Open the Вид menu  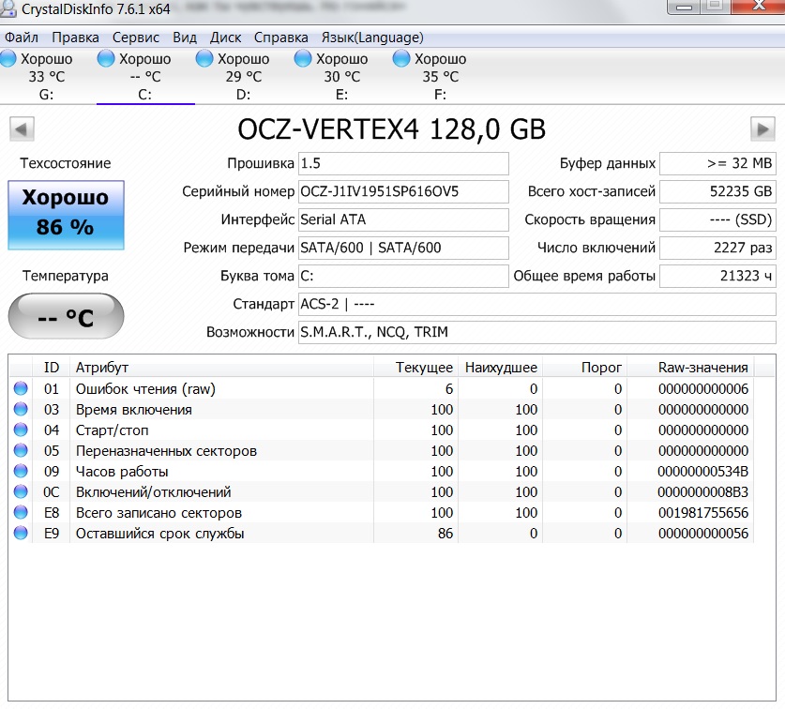185,38
